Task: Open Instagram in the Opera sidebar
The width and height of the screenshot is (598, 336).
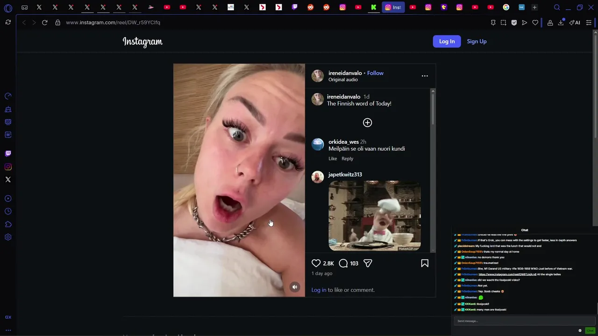Action: pos(8,167)
